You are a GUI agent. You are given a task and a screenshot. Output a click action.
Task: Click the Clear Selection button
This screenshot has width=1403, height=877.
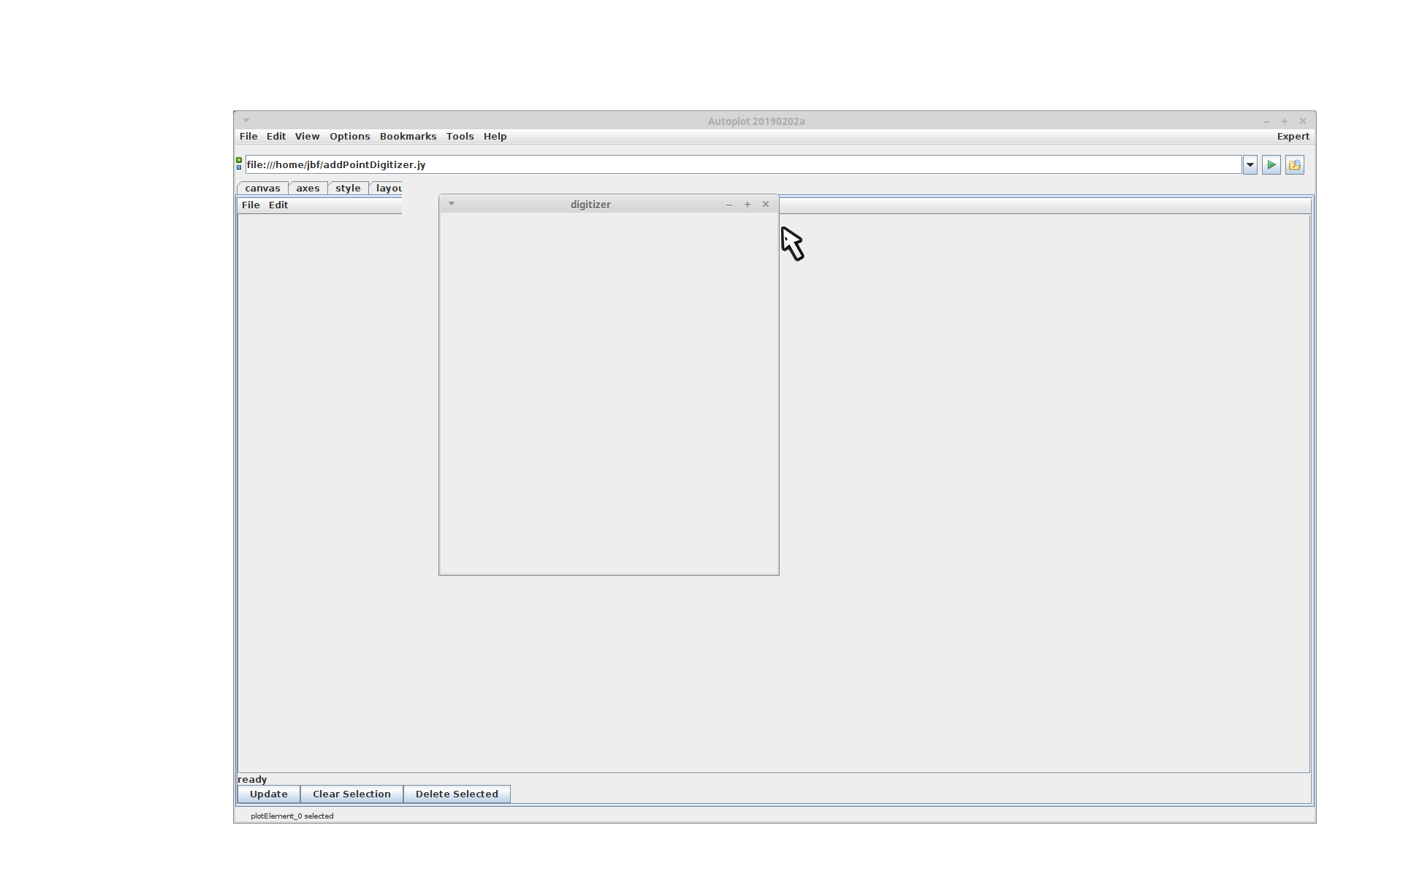pyautogui.click(x=351, y=794)
